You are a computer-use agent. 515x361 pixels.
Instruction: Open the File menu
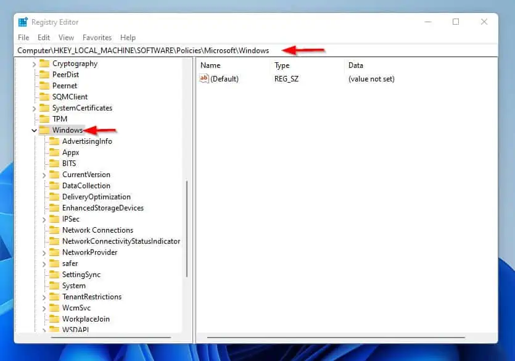pyautogui.click(x=23, y=38)
